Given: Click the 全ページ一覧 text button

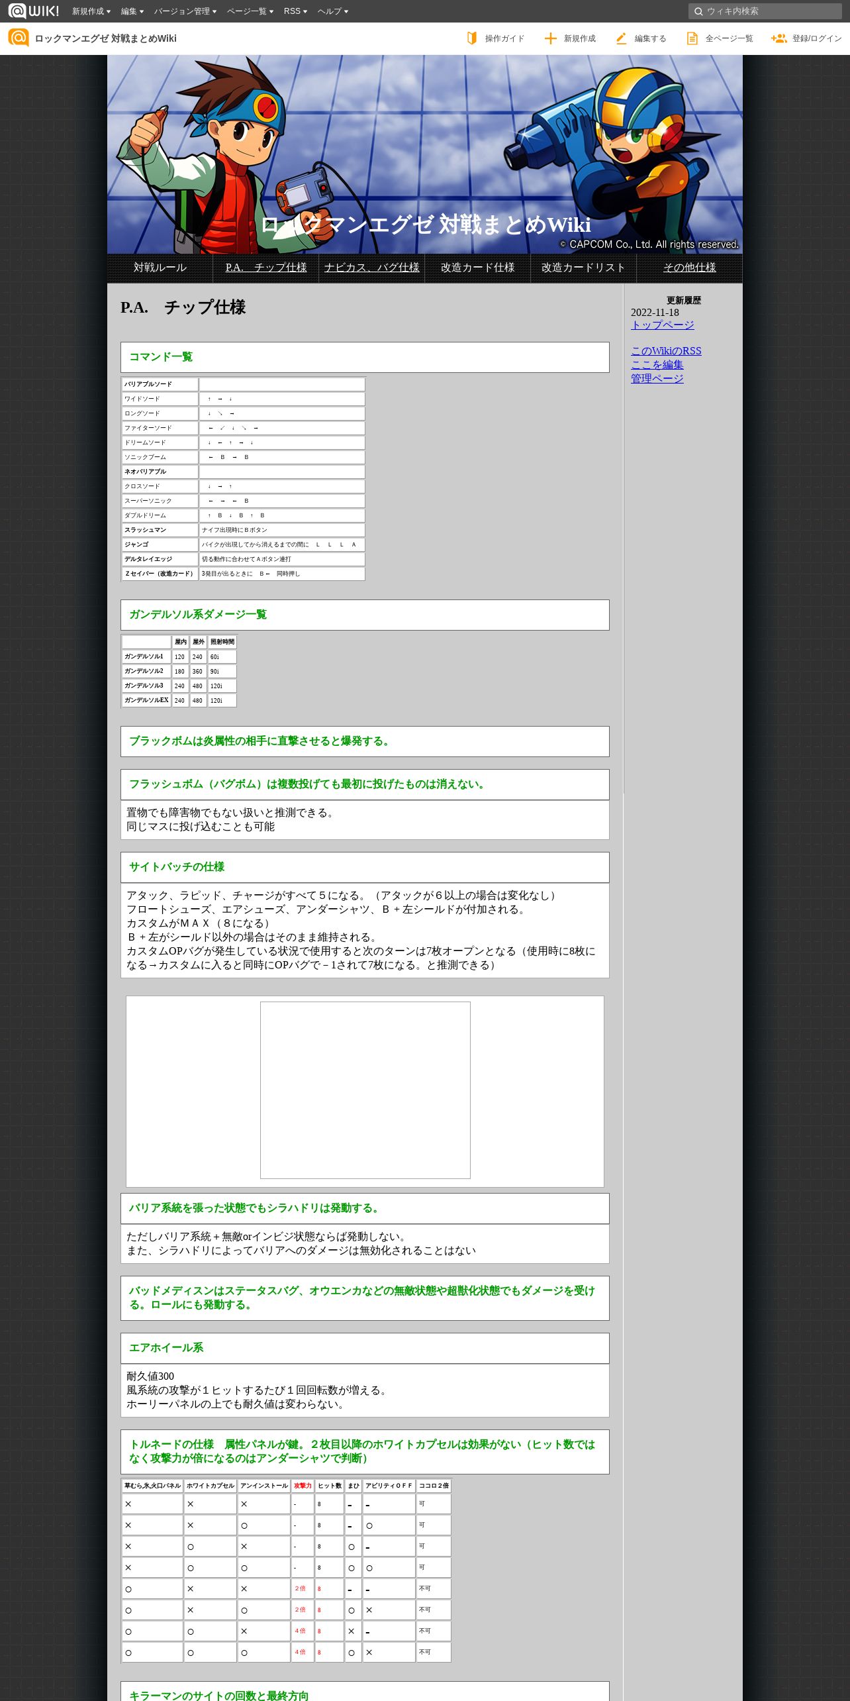Looking at the screenshot, I should tap(730, 38).
